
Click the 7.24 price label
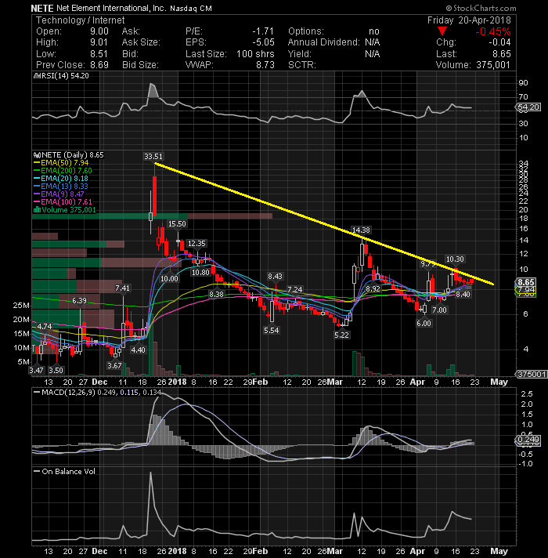click(294, 290)
